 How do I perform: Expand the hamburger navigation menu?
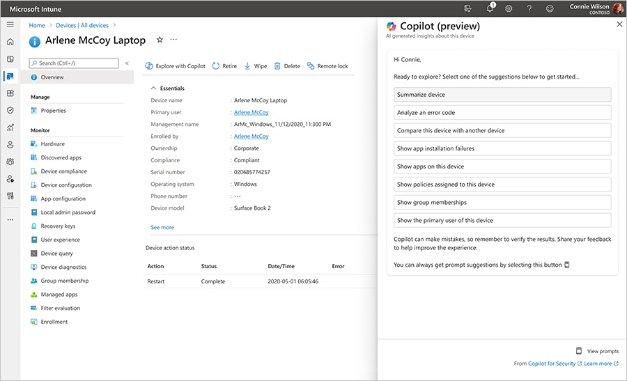10,24
